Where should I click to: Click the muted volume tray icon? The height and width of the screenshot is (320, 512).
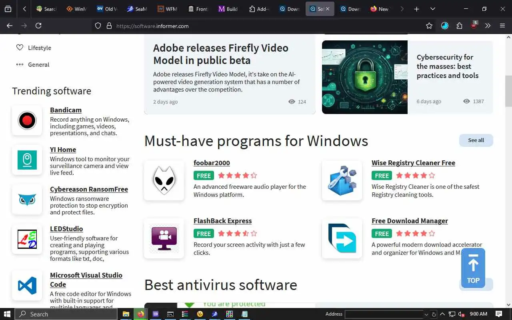click(462, 314)
